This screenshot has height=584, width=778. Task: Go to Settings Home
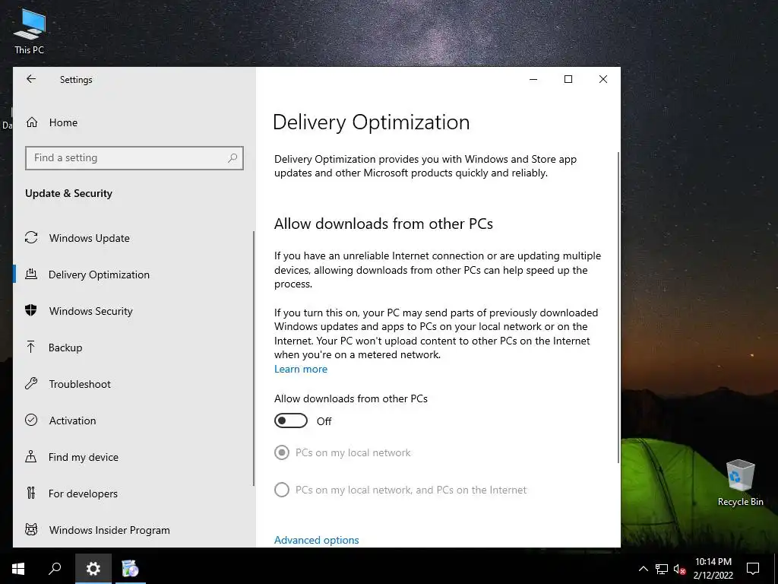point(63,122)
